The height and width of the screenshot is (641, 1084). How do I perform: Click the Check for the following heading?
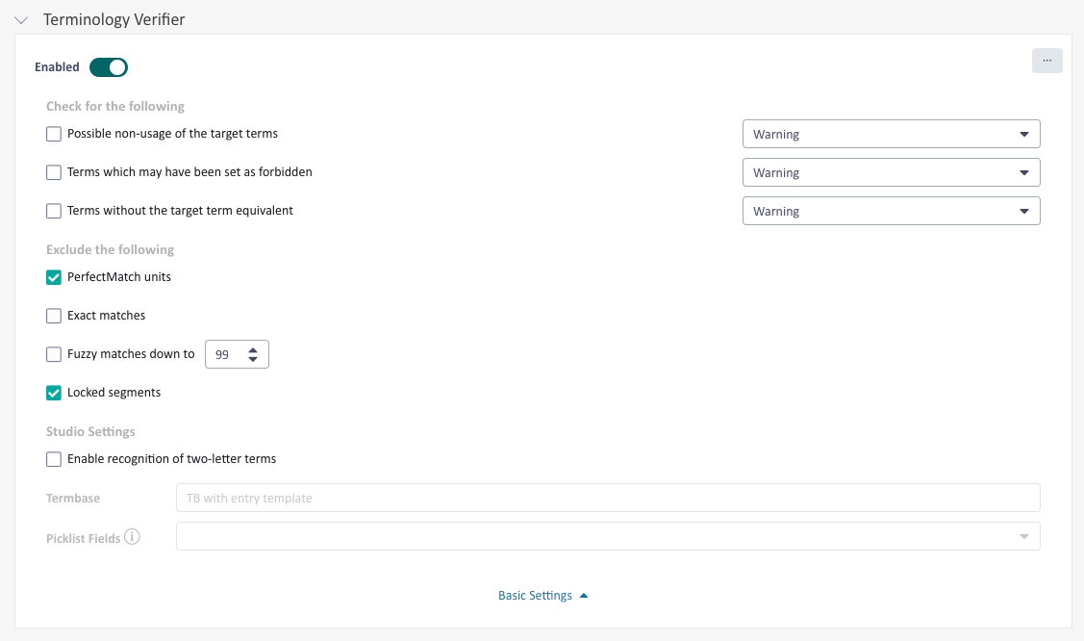pos(115,106)
